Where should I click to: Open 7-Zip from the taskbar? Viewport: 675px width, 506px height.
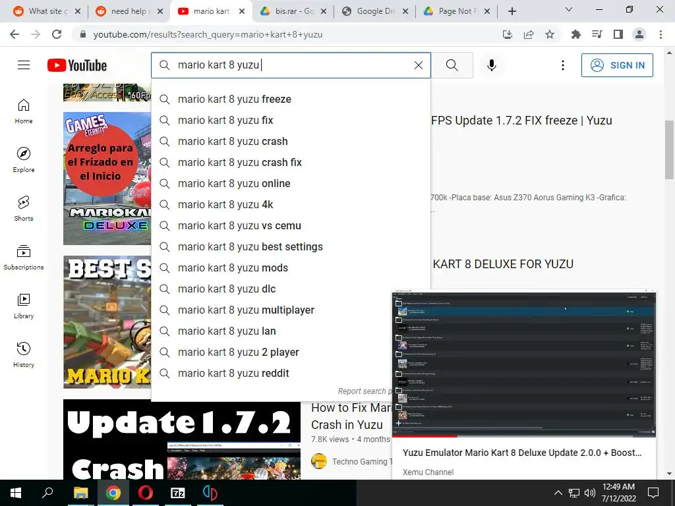click(x=178, y=493)
